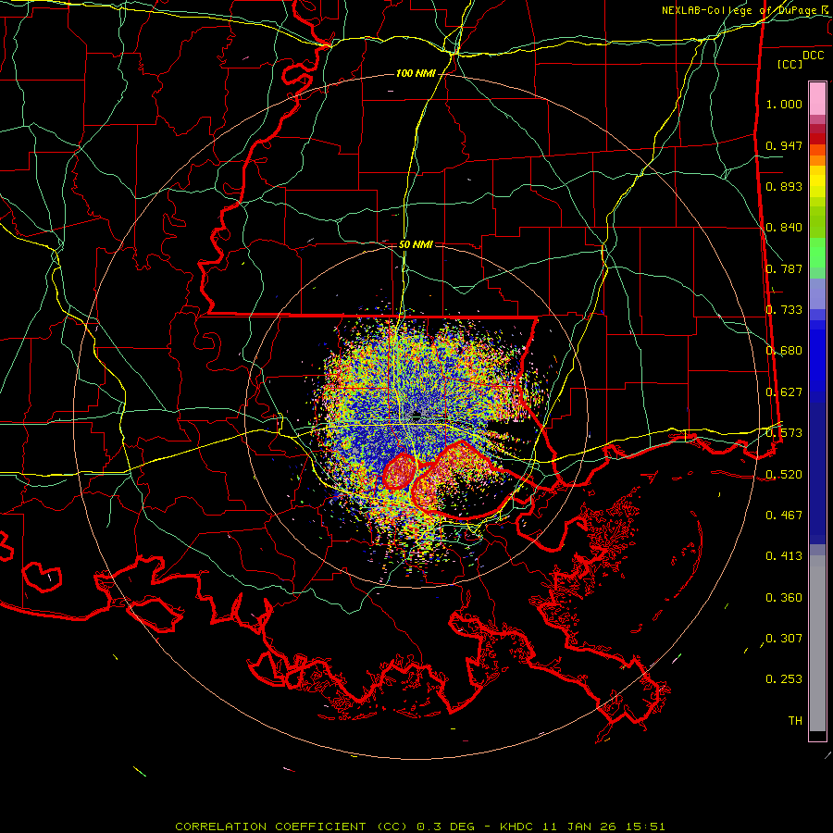Click the [CC] legend heading
833x833 pixels.
coord(789,64)
